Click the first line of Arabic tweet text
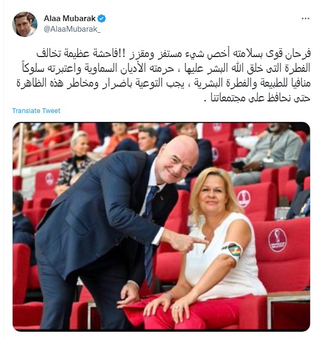The height and width of the screenshot is (338, 318). (174, 54)
